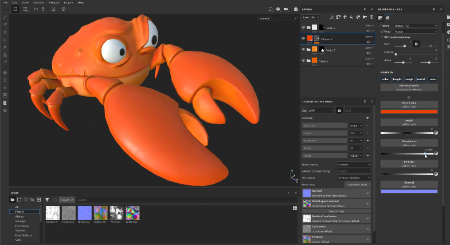Open the Viewport menu
Screen dimensions: 450x245
pos(54,2)
